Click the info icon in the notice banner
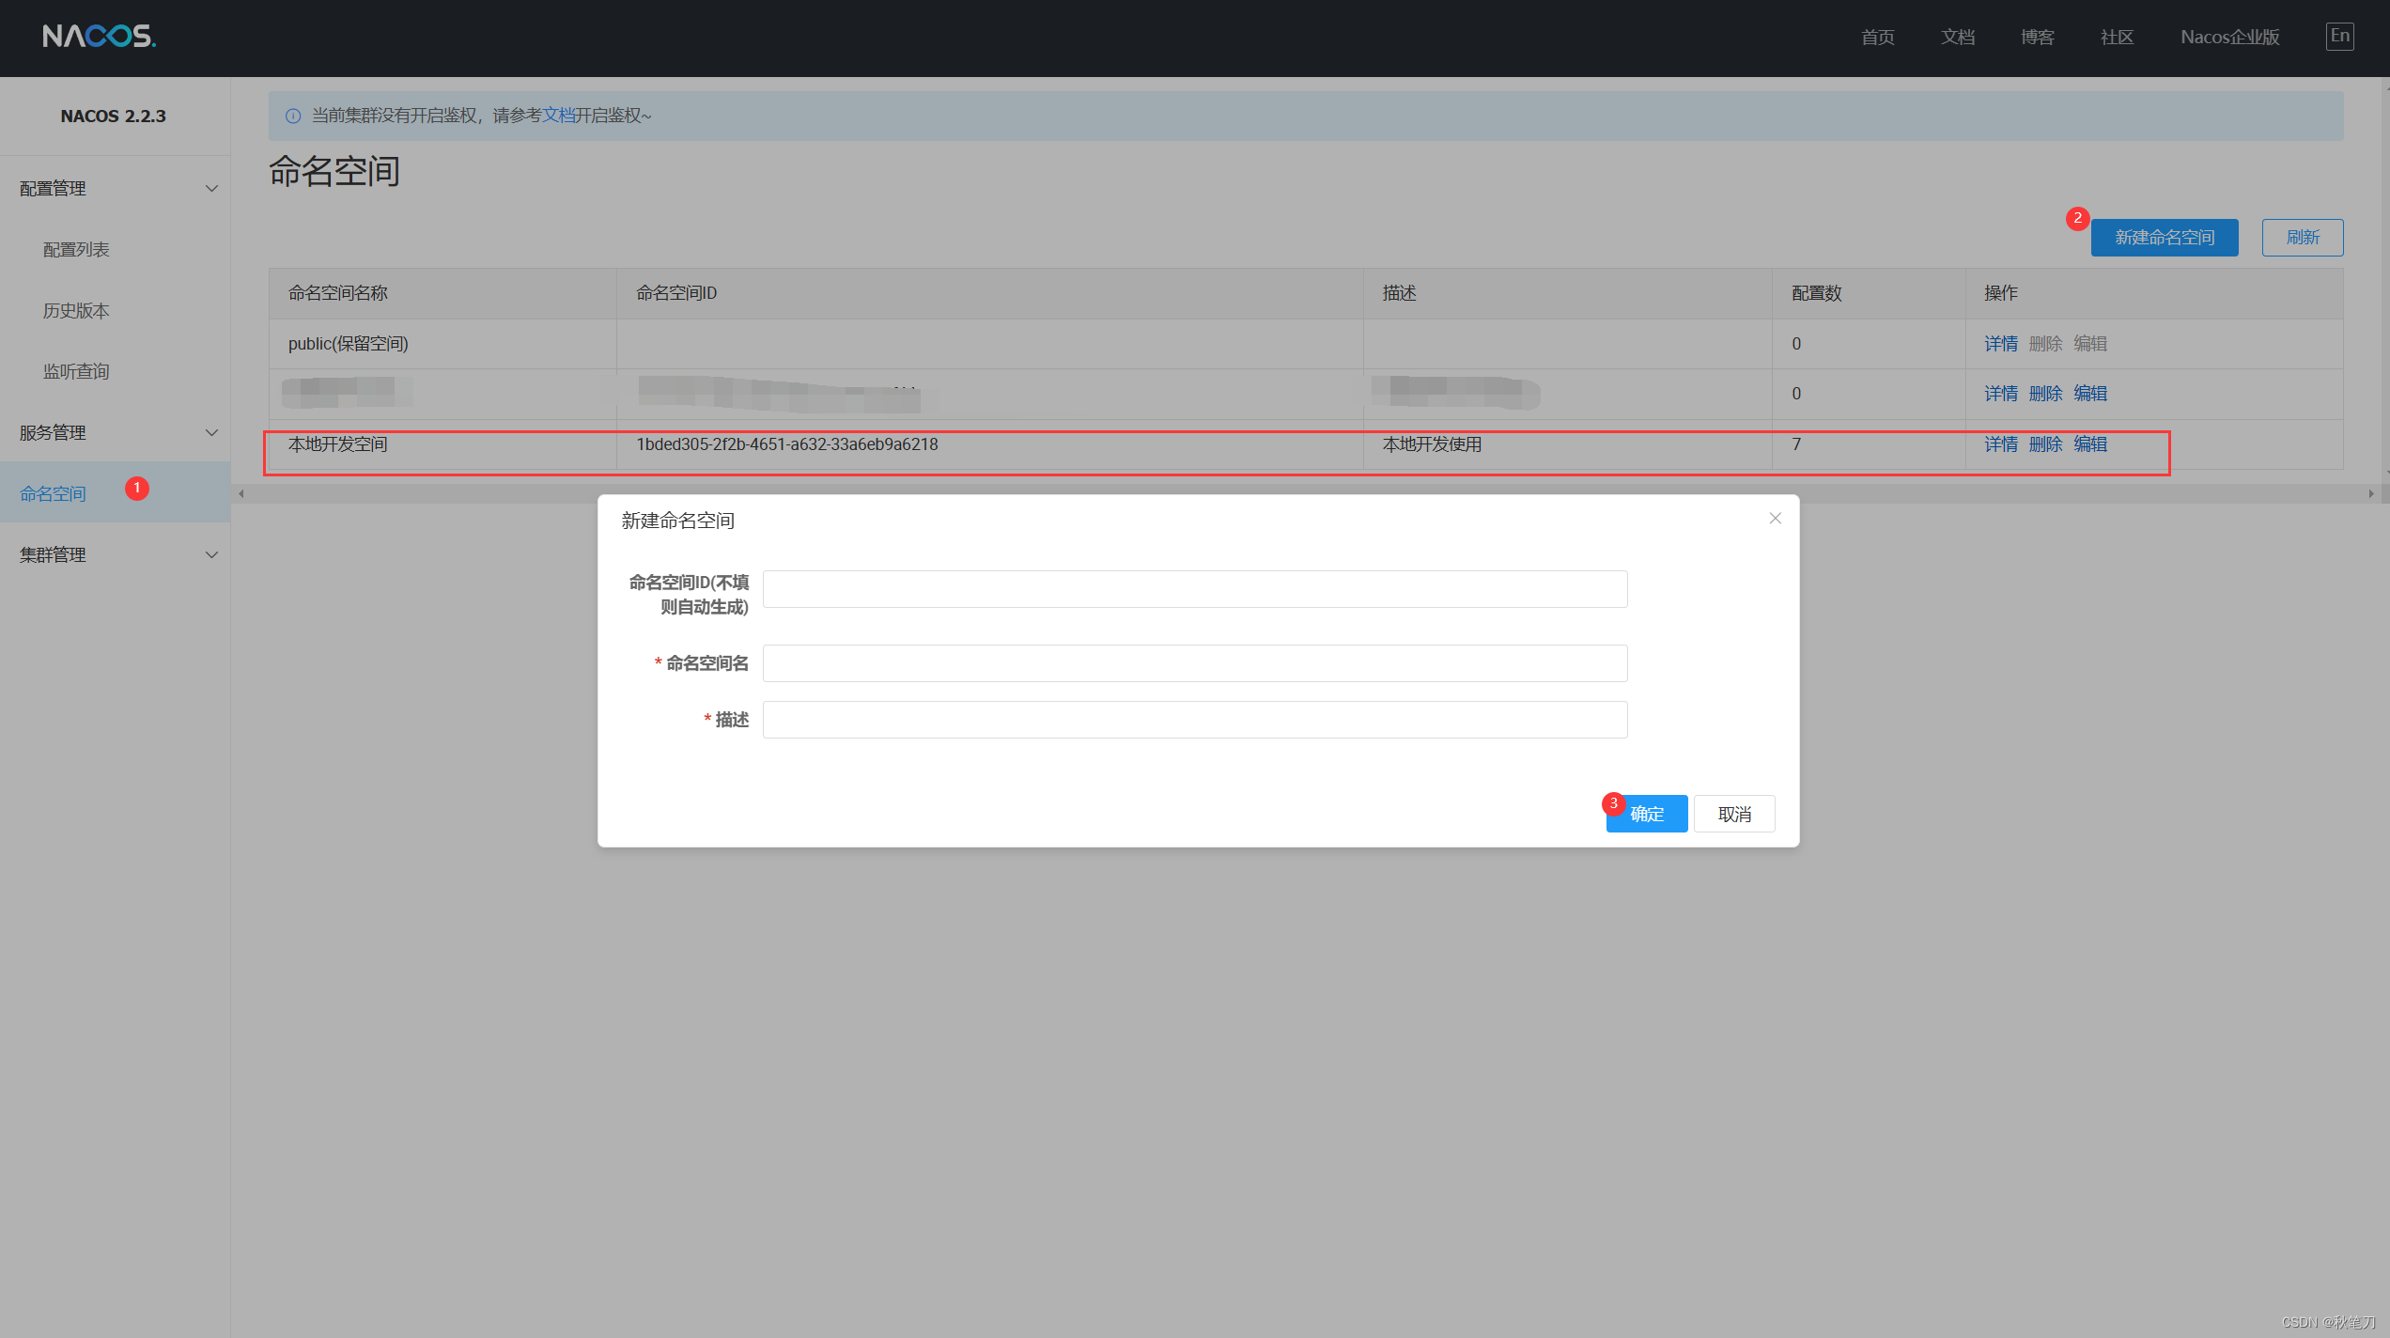Image resolution: width=2390 pixels, height=1338 pixels. click(x=293, y=116)
